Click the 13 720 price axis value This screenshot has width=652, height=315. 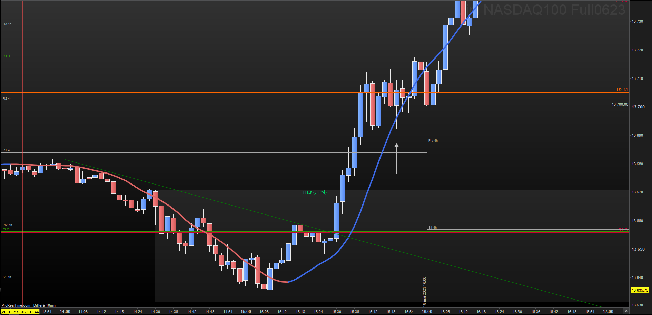click(x=638, y=50)
